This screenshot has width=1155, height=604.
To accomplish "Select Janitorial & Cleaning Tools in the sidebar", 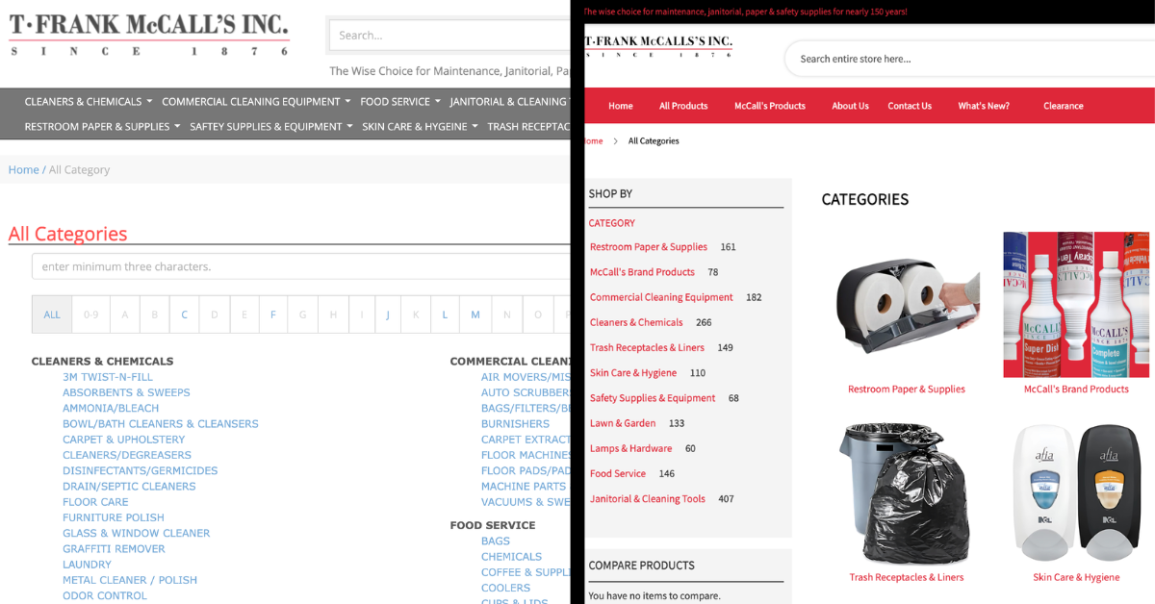I will (x=648, y=498).
